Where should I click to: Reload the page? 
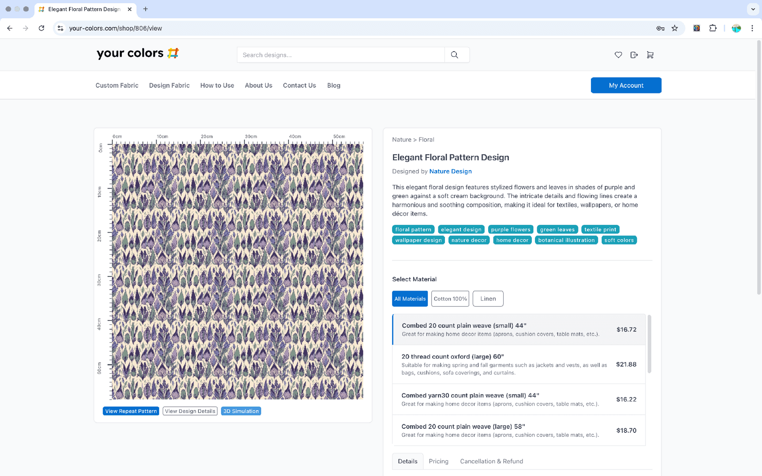pyautogui.click(x=41, y=28)
